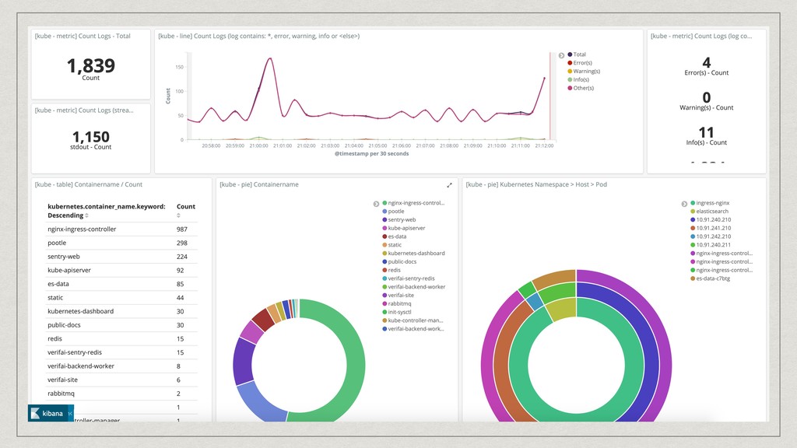Toggle the line chart legend arrow
The height and width of the screenshot is (448, 797).
pyautogui.click(x=561, y=55)
